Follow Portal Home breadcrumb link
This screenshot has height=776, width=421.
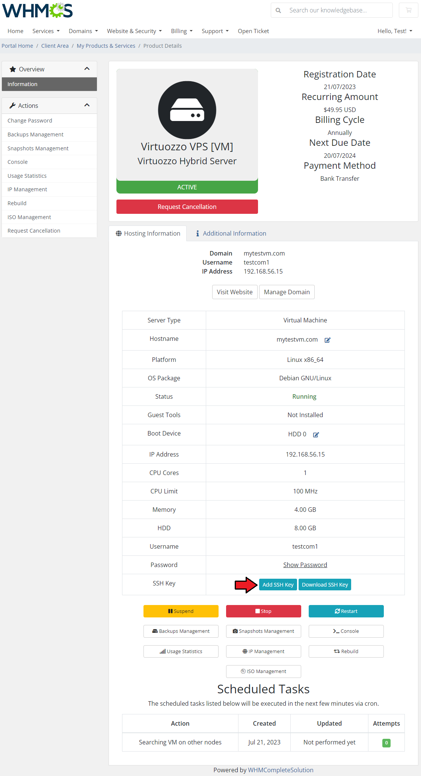coord(17,46)
